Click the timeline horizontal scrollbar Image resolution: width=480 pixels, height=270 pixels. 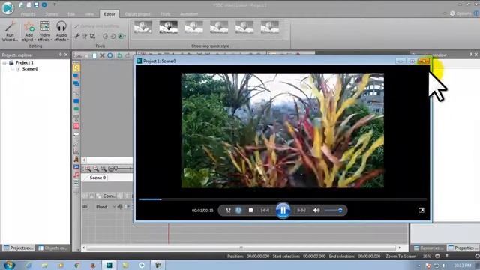(x=241, y=247)
